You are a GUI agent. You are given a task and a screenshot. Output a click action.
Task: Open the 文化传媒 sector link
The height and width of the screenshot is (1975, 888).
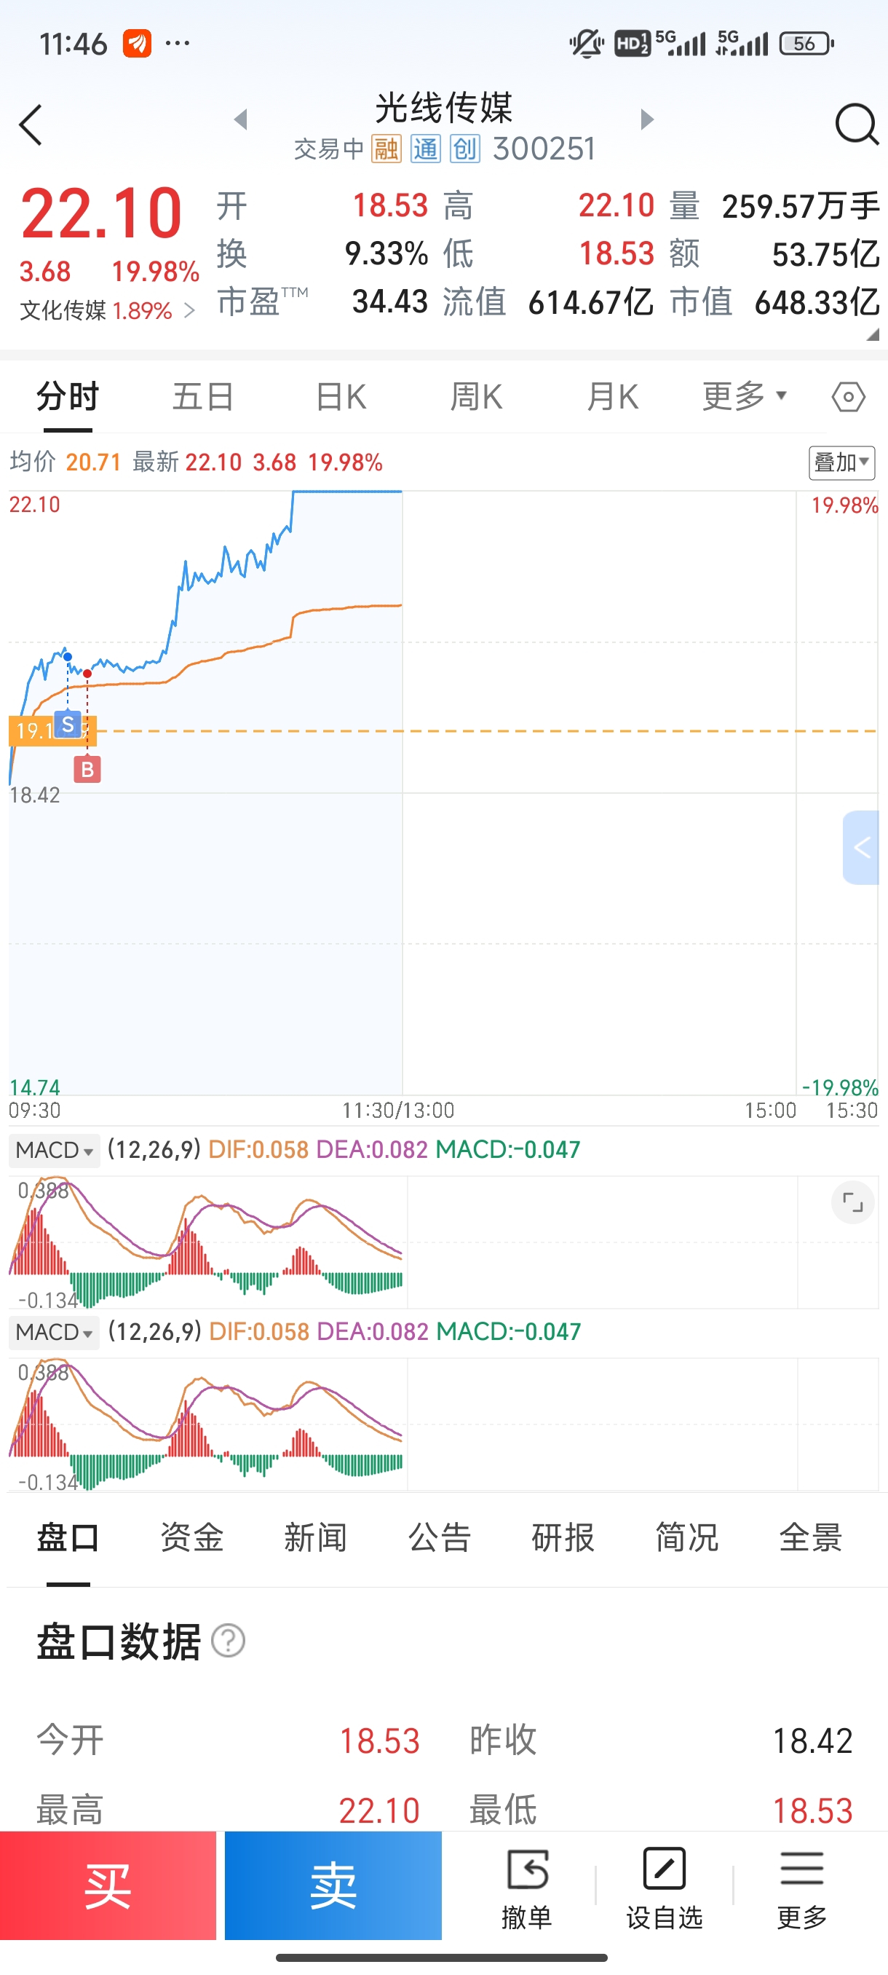click(107, 310)
